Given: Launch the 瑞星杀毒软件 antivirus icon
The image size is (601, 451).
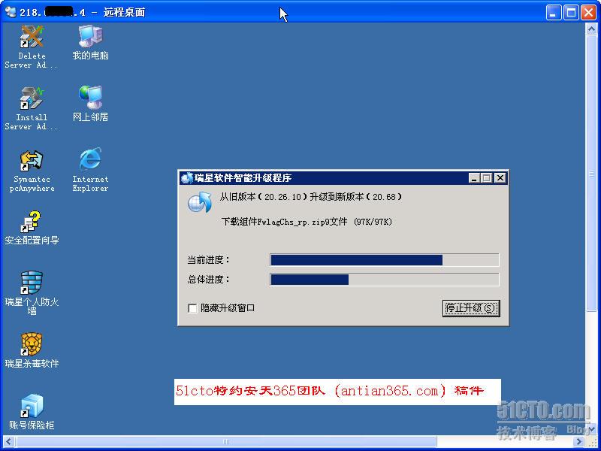Looking at the screenshot, I should click(32, 350).
